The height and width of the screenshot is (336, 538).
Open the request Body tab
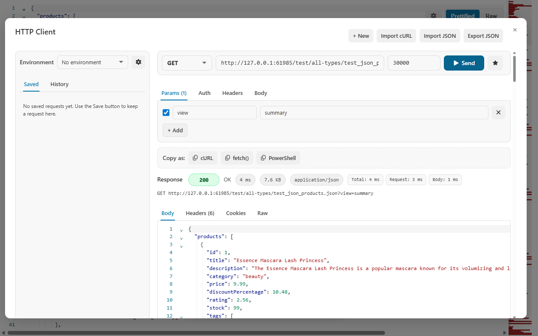coord(261,93)
